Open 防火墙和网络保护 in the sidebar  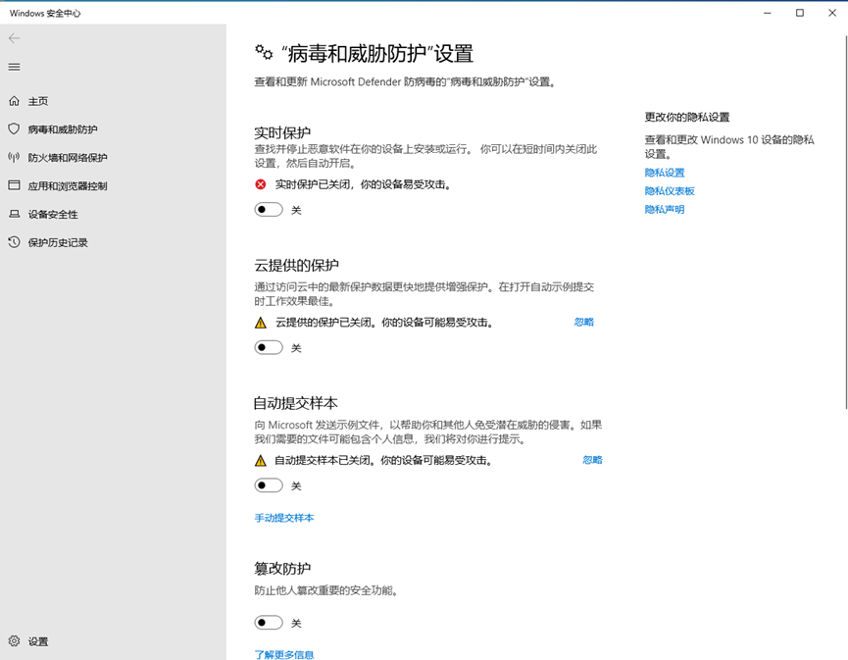pyautogui.click(x=113, y=158)
